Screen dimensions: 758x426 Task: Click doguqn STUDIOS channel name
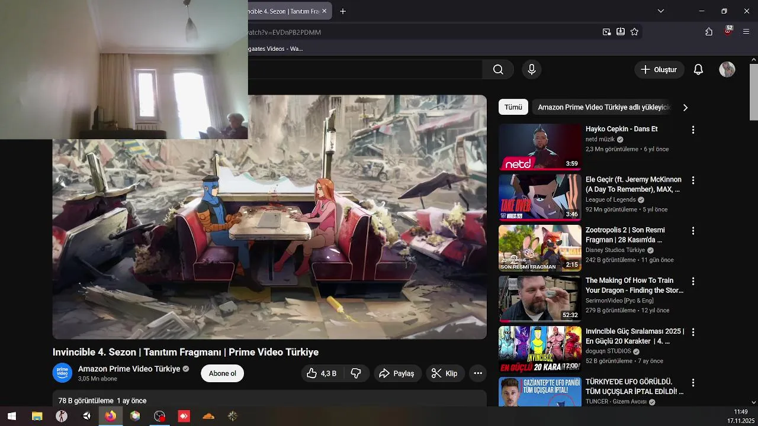click(x=608, y=351)
